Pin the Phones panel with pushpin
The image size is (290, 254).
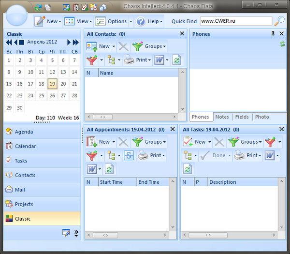(273, 34)
